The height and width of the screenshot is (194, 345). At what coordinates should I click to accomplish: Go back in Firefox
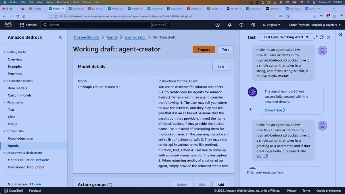tap(4, 16)
